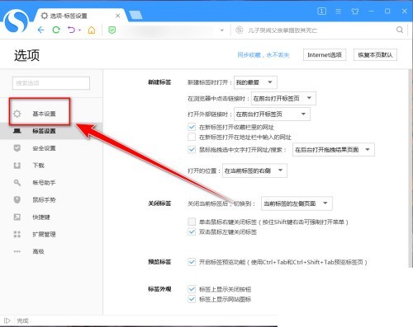Screen dimensions: 413x327
Task: Enable 在新标签打开在地址栏中输入的网址 checkbox
Action: click(192, 137)
